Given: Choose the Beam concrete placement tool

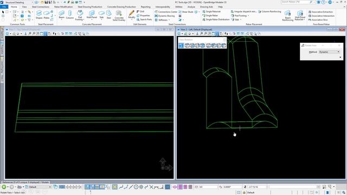Looking at the screenshot, I should tap(61, 15).
